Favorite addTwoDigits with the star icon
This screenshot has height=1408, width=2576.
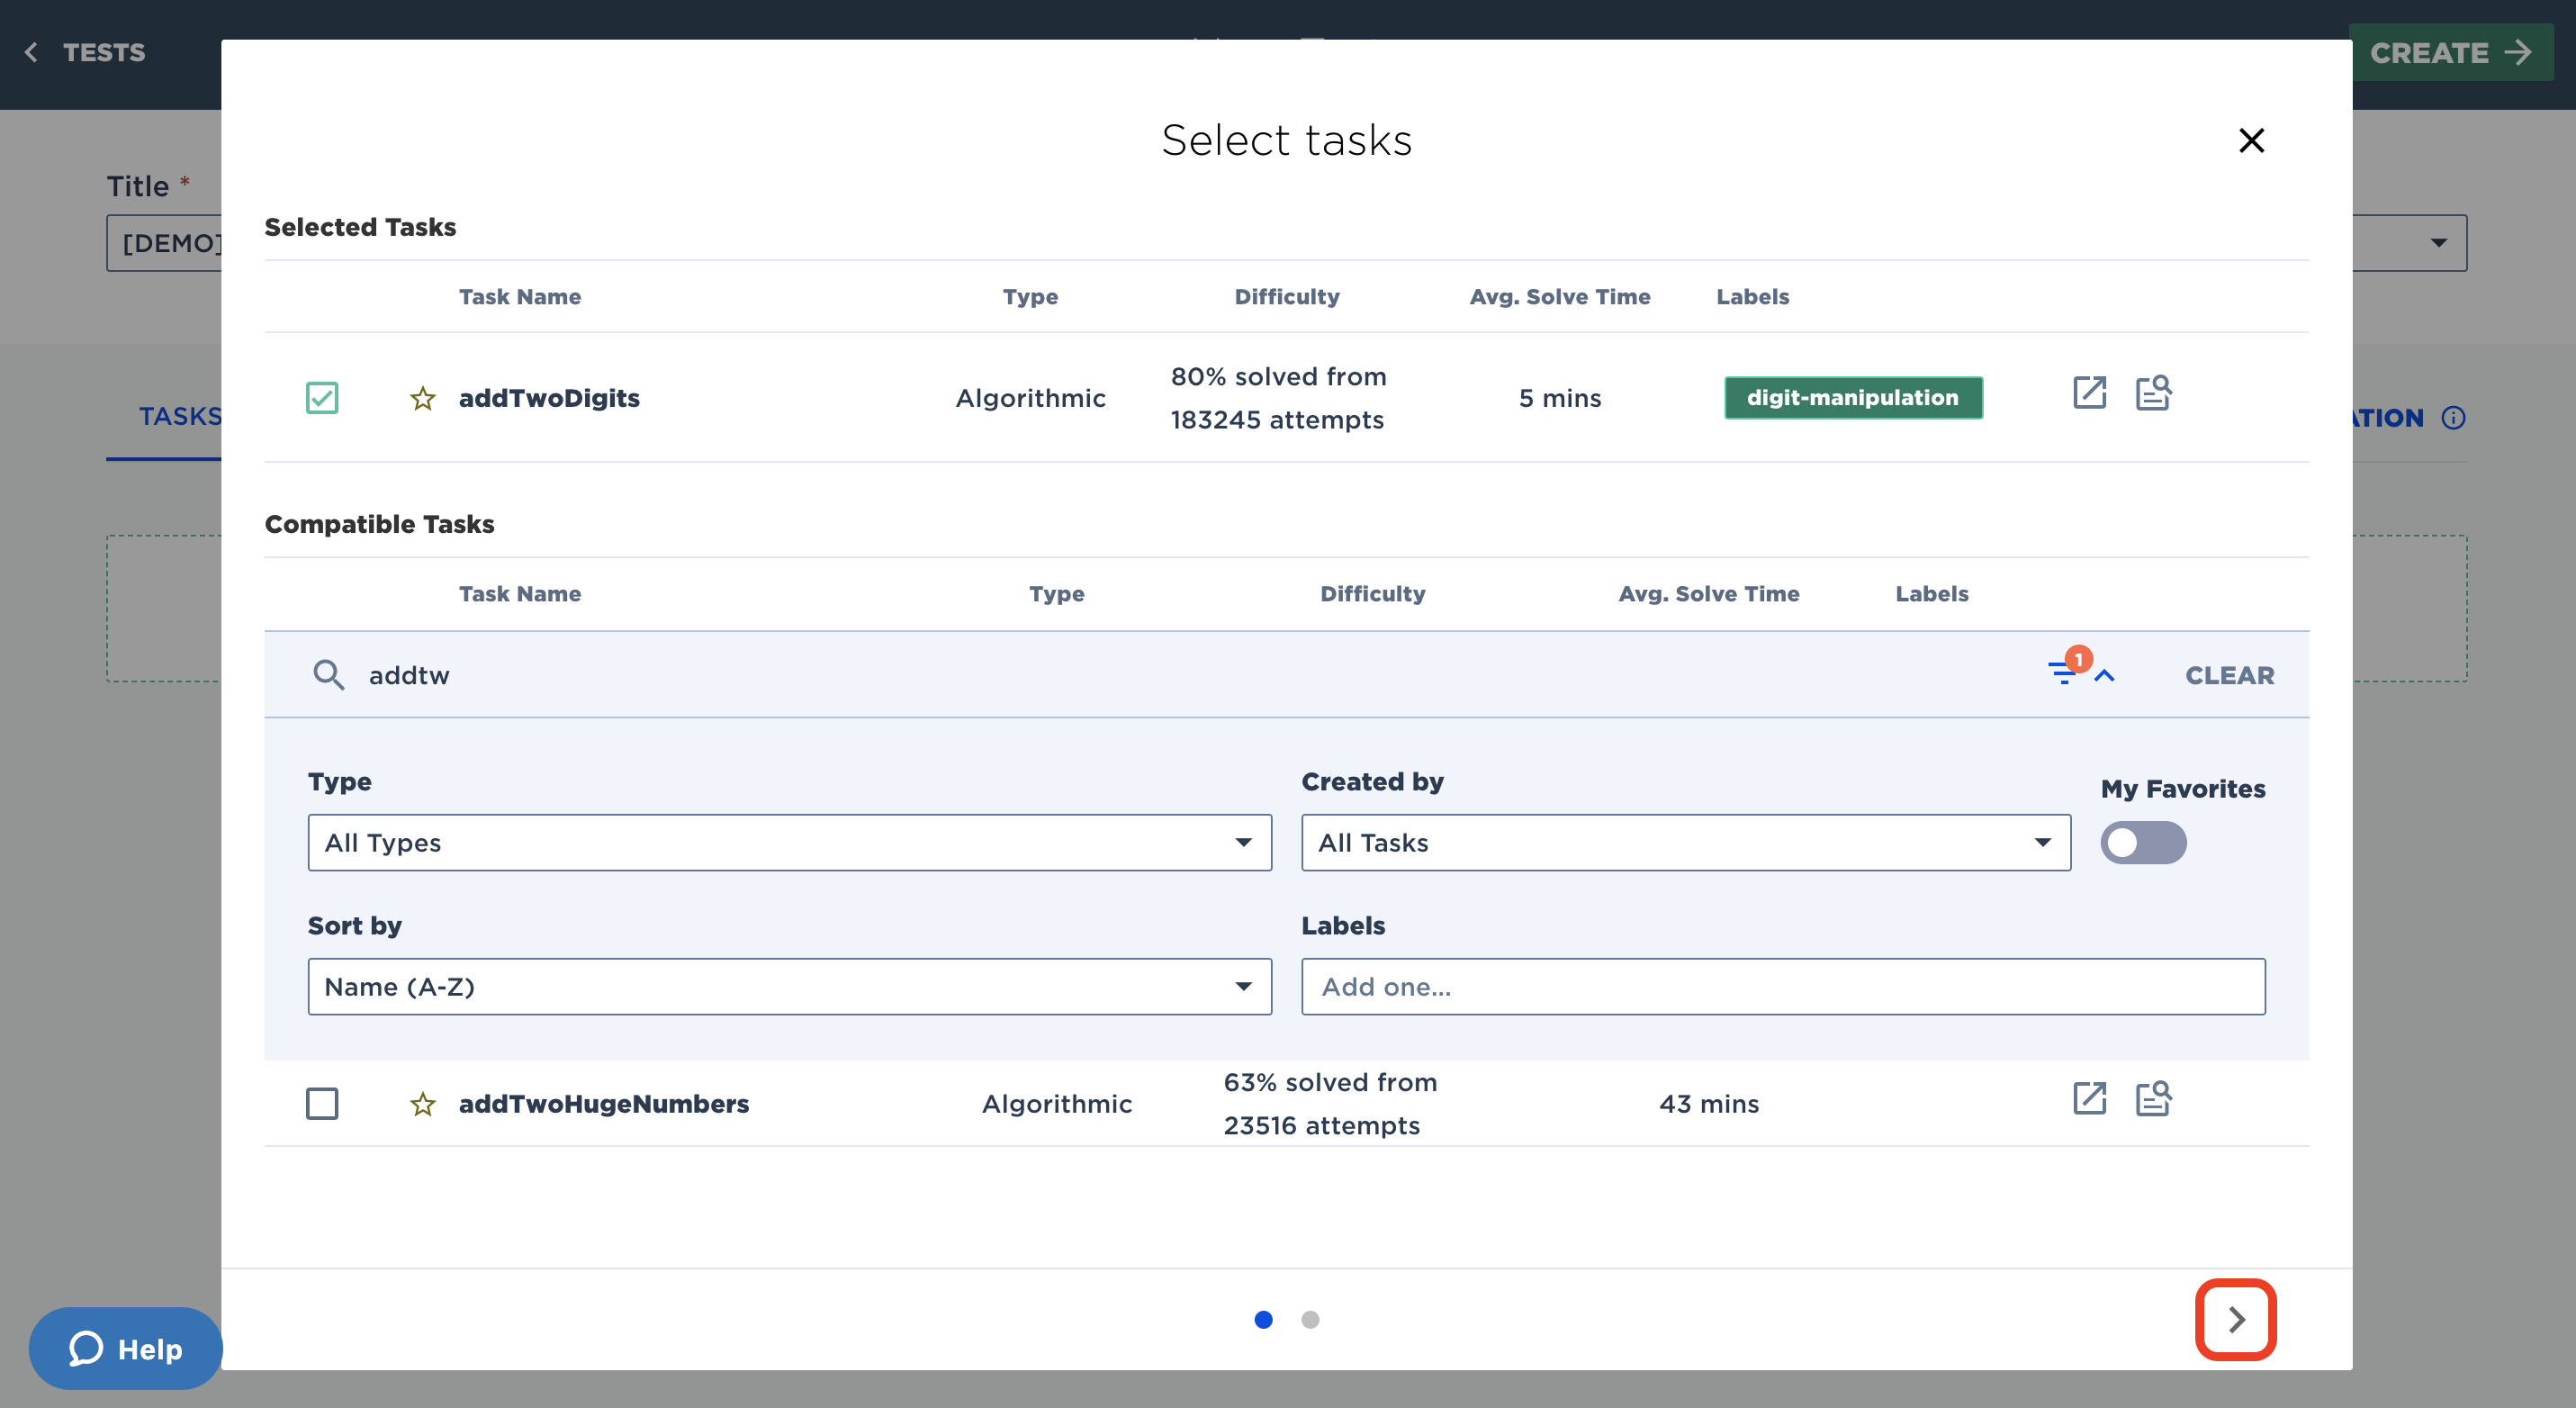(423, 399)
